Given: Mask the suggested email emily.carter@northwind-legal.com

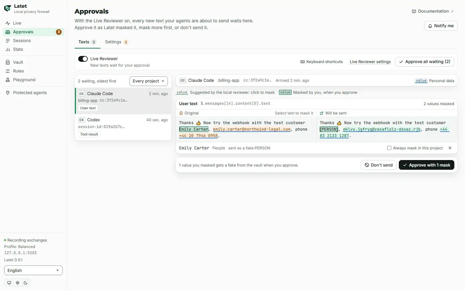Looking at the screenshot, I should 252,129.
